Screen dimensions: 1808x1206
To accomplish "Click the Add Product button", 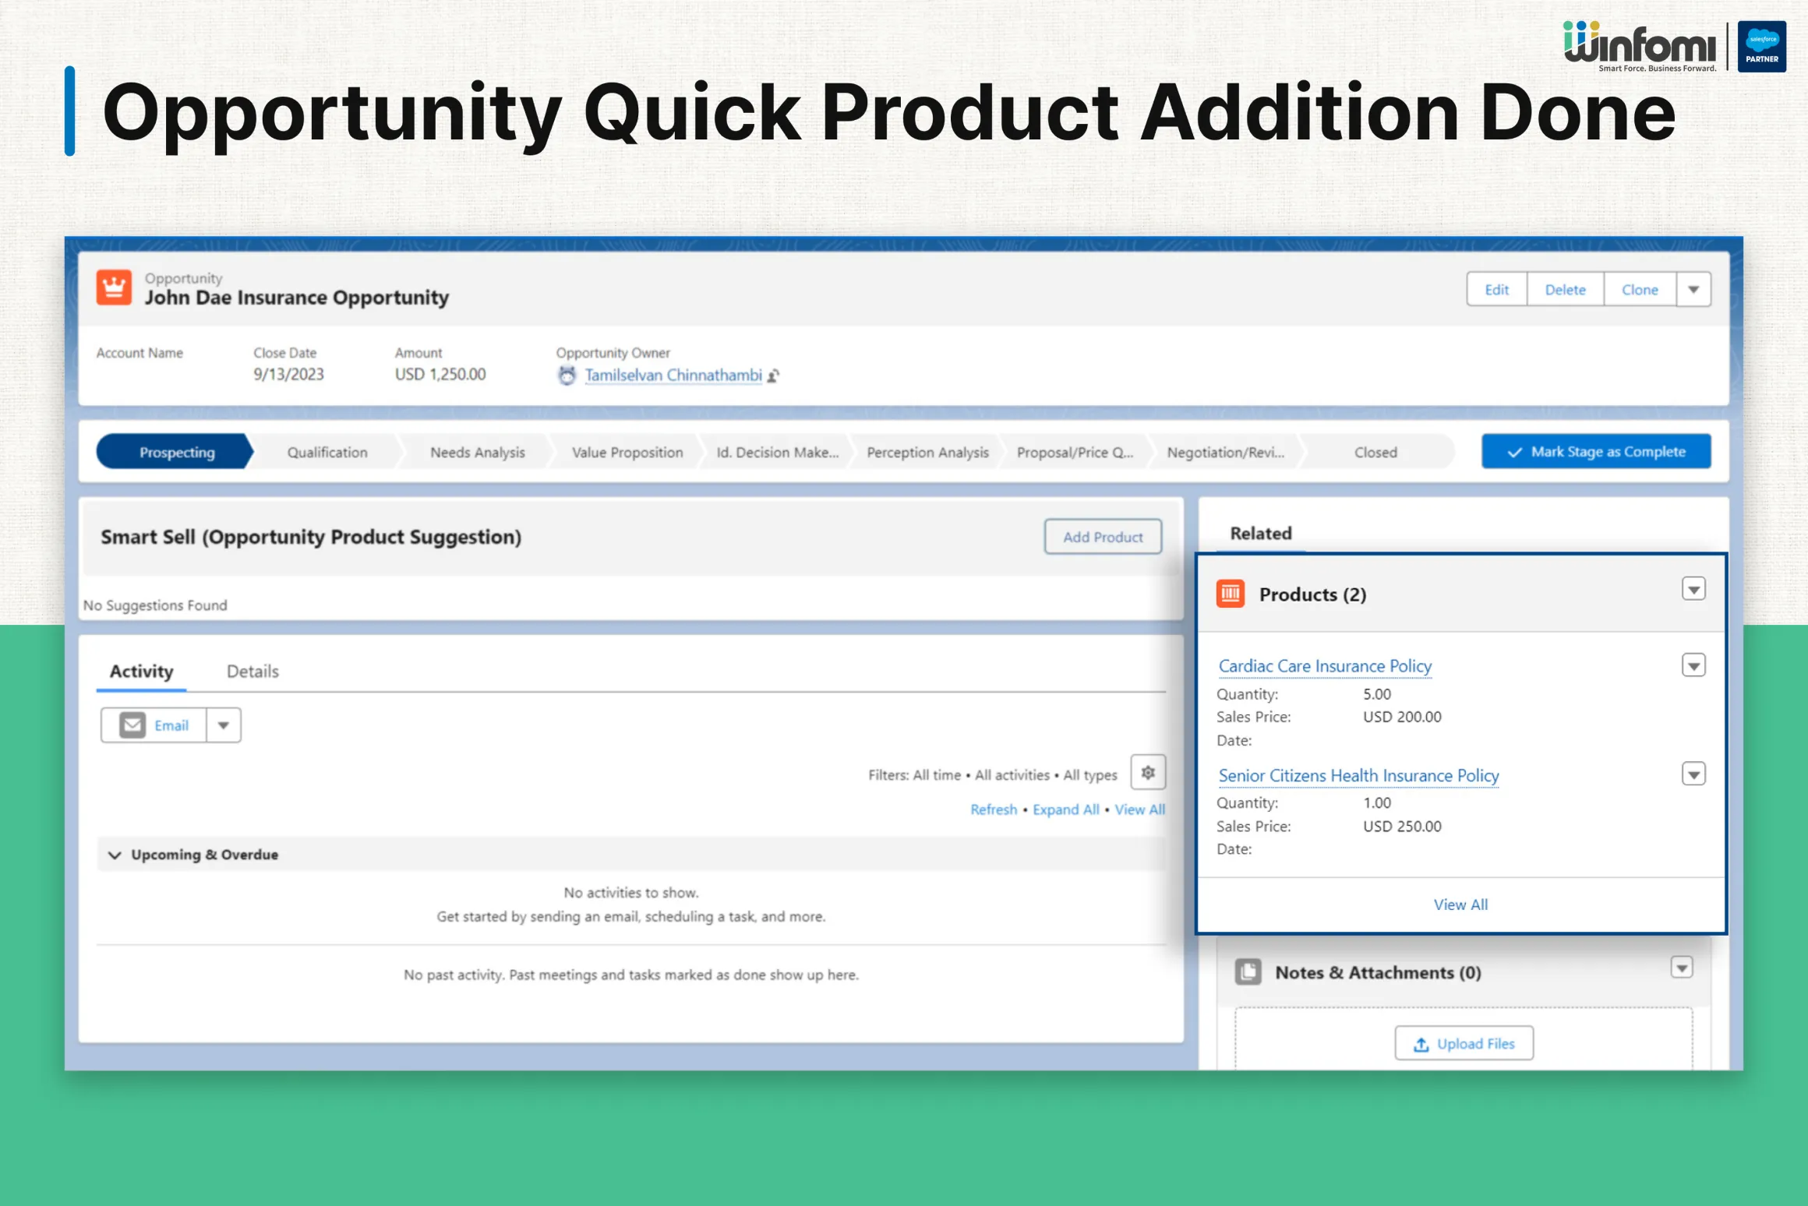I will [x=1103, y=537].
